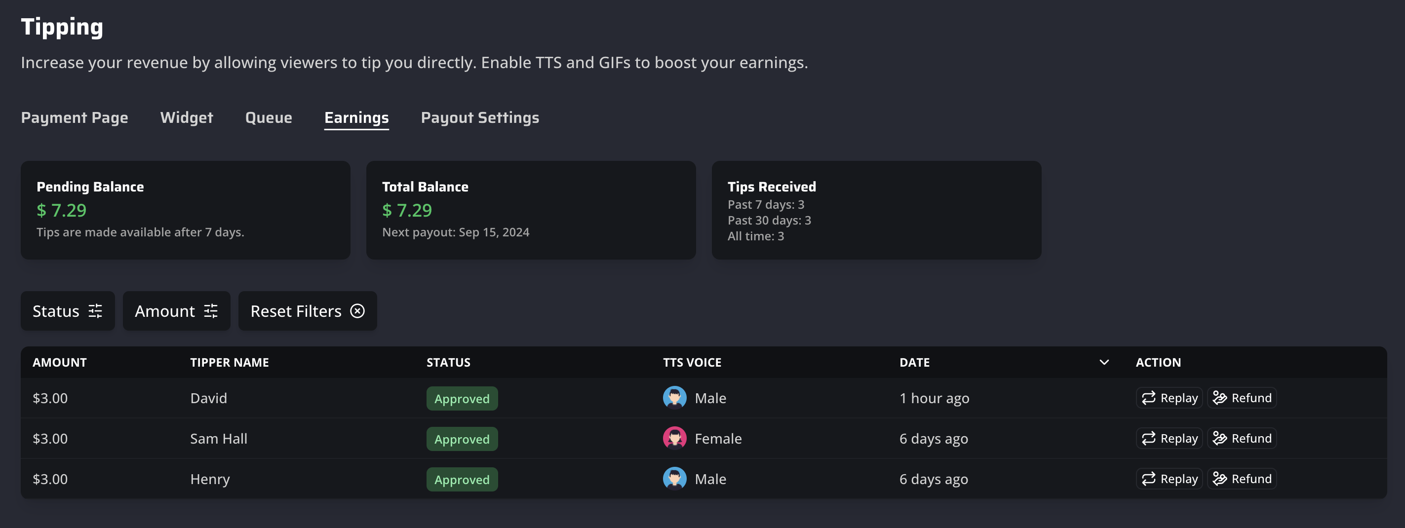Replay Henry's tip alert

[x=1170, y=479]
